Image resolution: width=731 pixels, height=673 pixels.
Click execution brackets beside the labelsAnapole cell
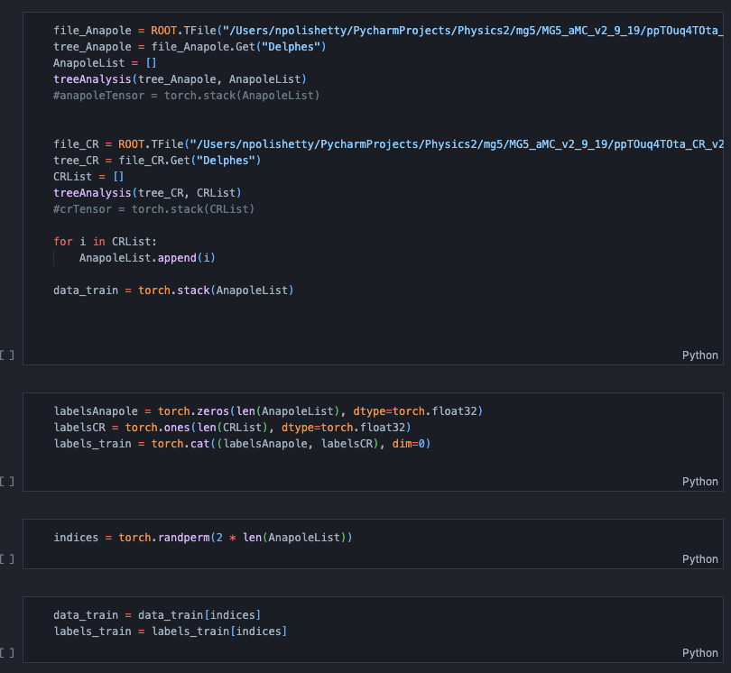7,482
